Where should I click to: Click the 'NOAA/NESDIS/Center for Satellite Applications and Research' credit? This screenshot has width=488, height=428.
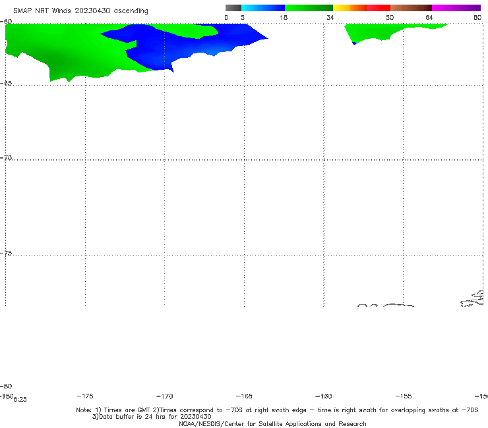(272, 423)
